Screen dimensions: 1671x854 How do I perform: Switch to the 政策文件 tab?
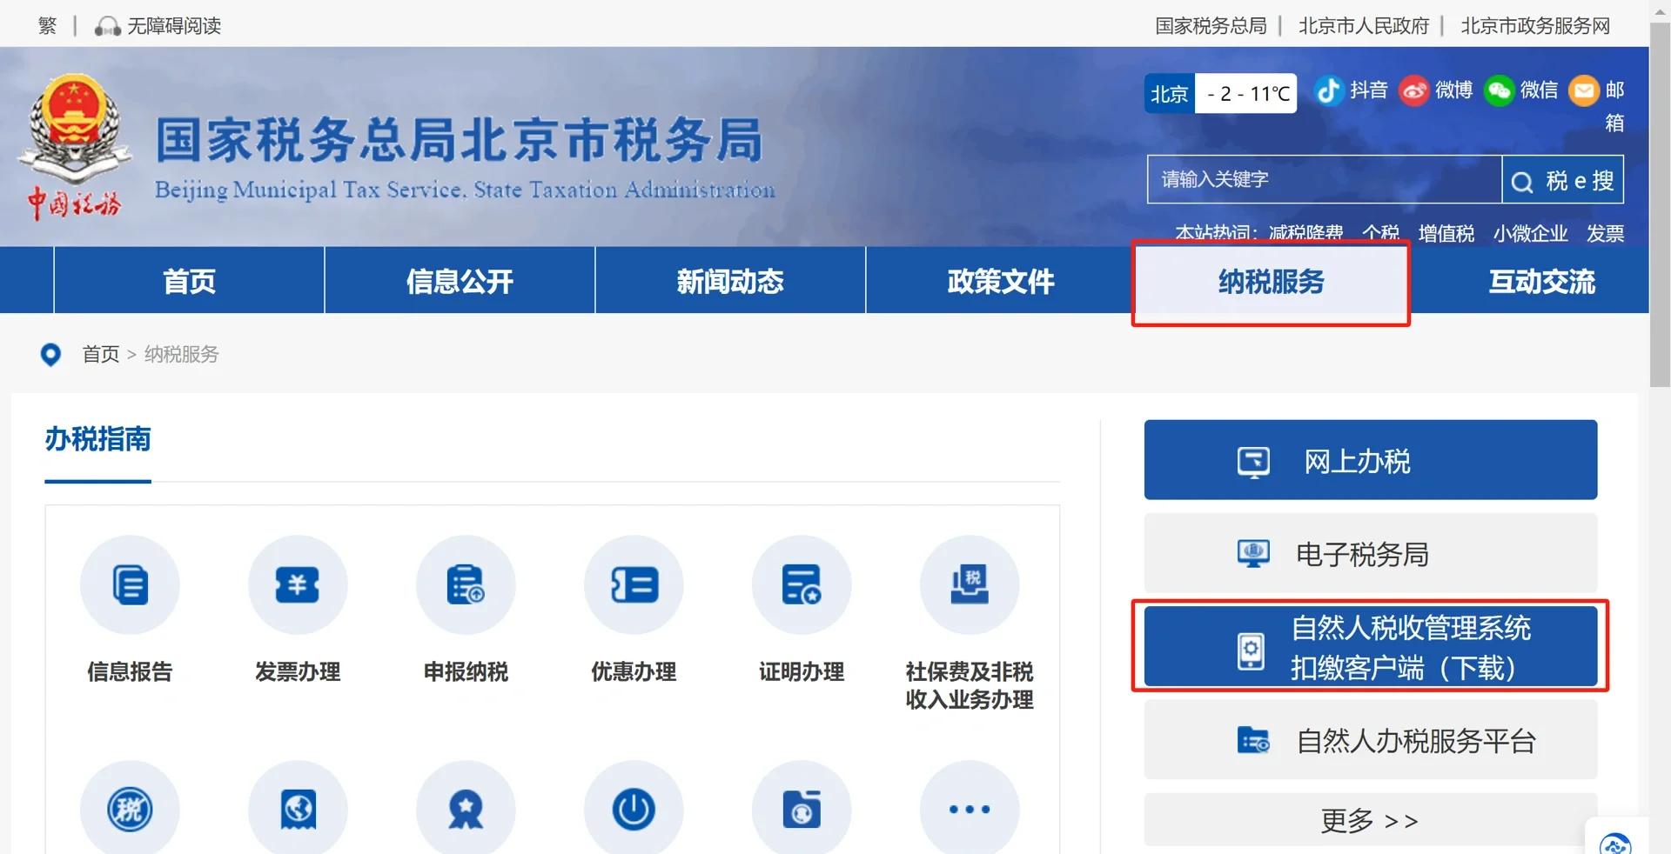[x=999, y=281]
